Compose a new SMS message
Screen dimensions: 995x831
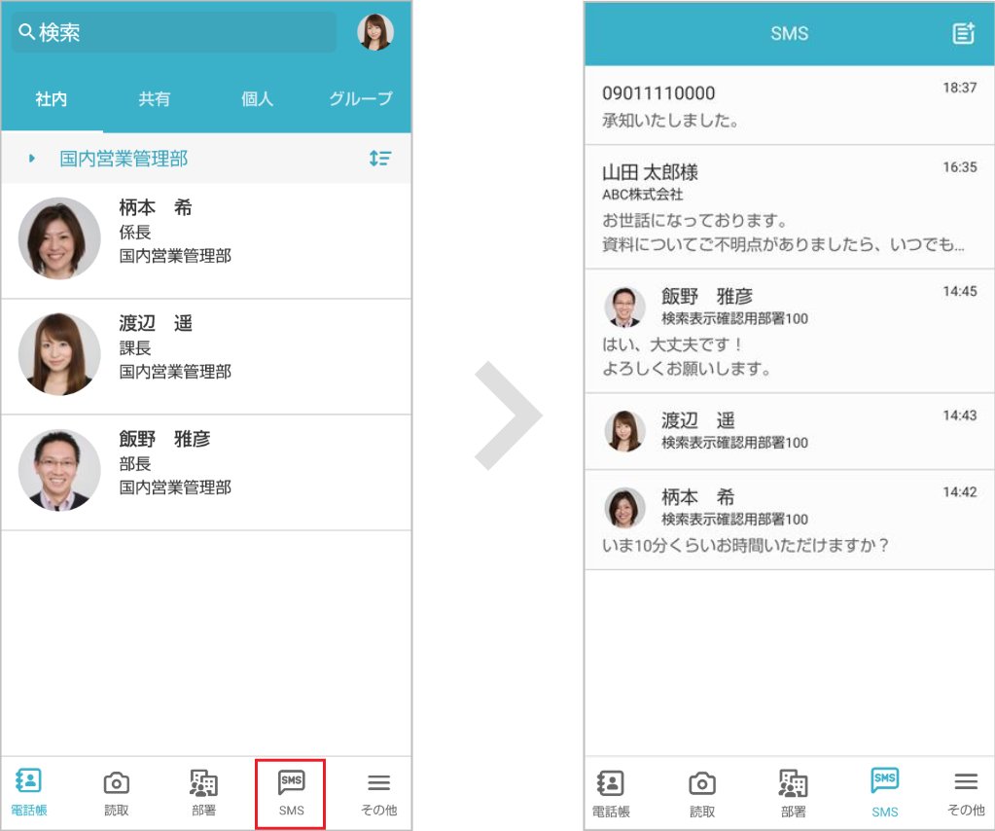click(963, 33)
